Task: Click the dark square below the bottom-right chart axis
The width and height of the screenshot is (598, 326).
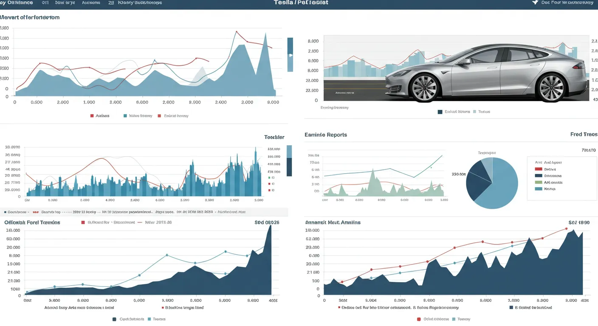Action: coord(511,307)
